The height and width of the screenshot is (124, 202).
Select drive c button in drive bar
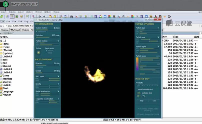coord(2,21)
